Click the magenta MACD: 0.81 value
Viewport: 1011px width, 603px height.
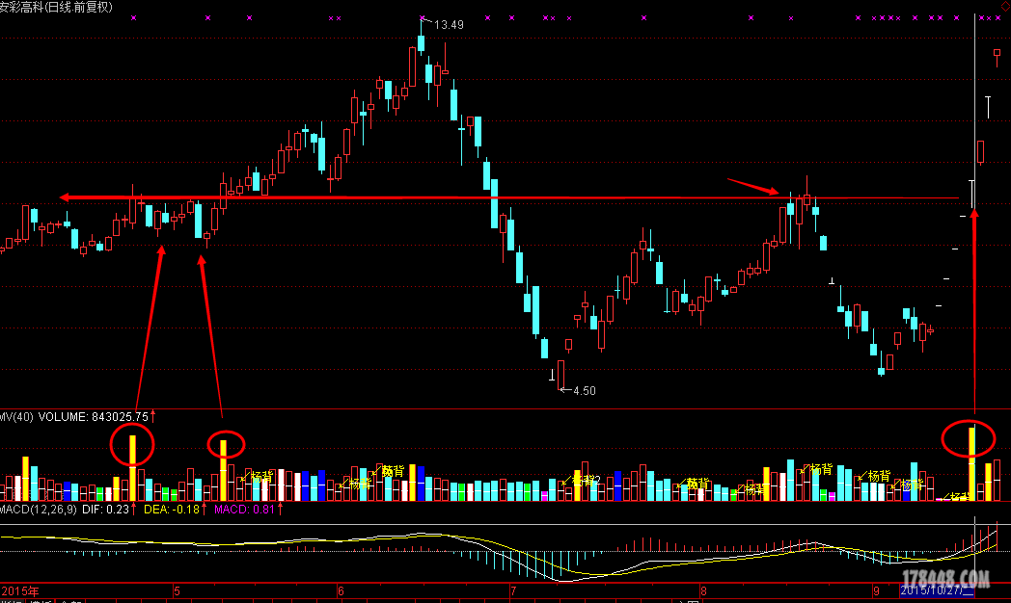(x=244, y=509)
